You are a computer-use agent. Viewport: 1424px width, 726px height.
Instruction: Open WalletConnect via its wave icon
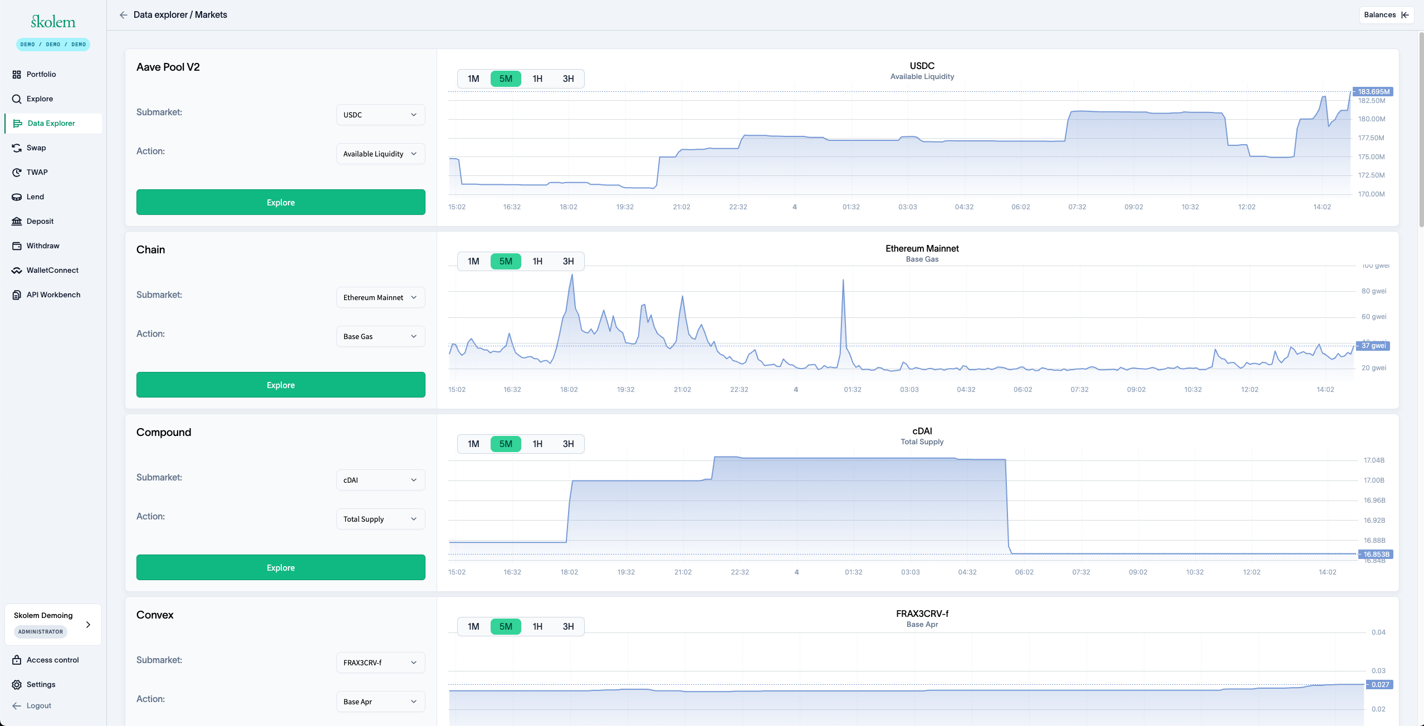(x=17, y=270)
